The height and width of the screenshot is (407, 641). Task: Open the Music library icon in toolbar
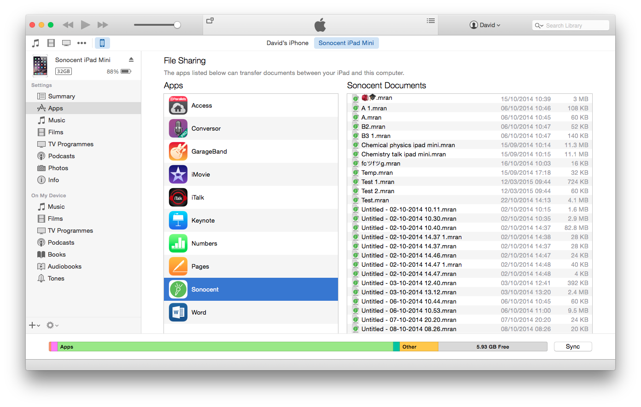point(35,43)
